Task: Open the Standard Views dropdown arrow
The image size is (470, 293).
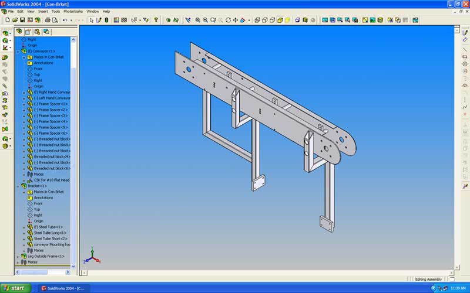Action: pyautogui.click(x=249, y=21)
